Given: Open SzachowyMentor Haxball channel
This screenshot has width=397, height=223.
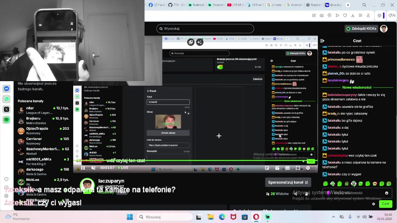Looking at the screenshot, I should pos(43,151).
